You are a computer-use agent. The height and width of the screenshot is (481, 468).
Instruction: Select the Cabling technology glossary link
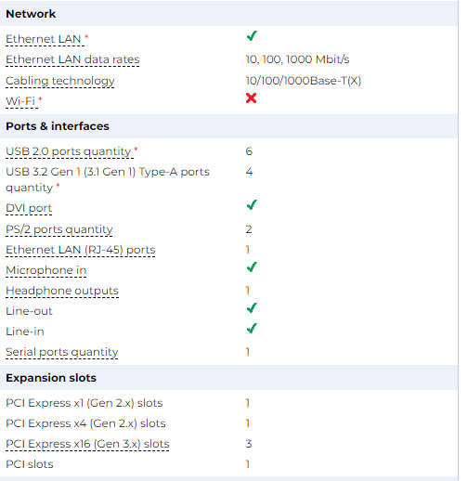tap(60, 81)
